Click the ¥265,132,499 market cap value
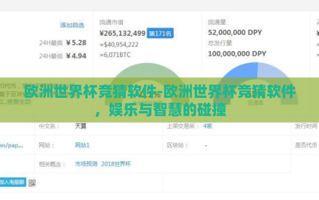 click(122, 33)
